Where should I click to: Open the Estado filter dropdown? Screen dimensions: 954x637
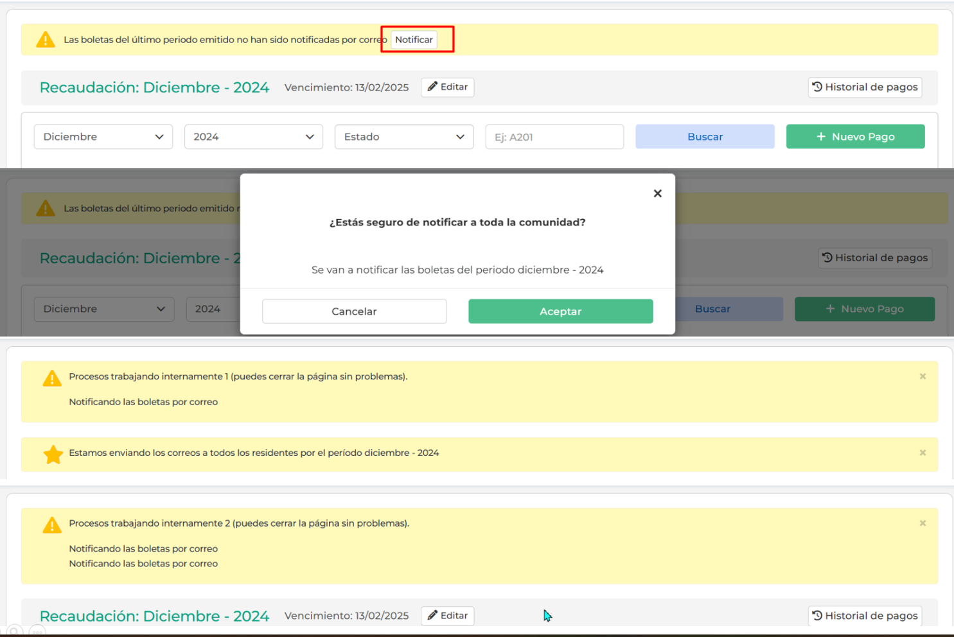[x=404, y=137]
